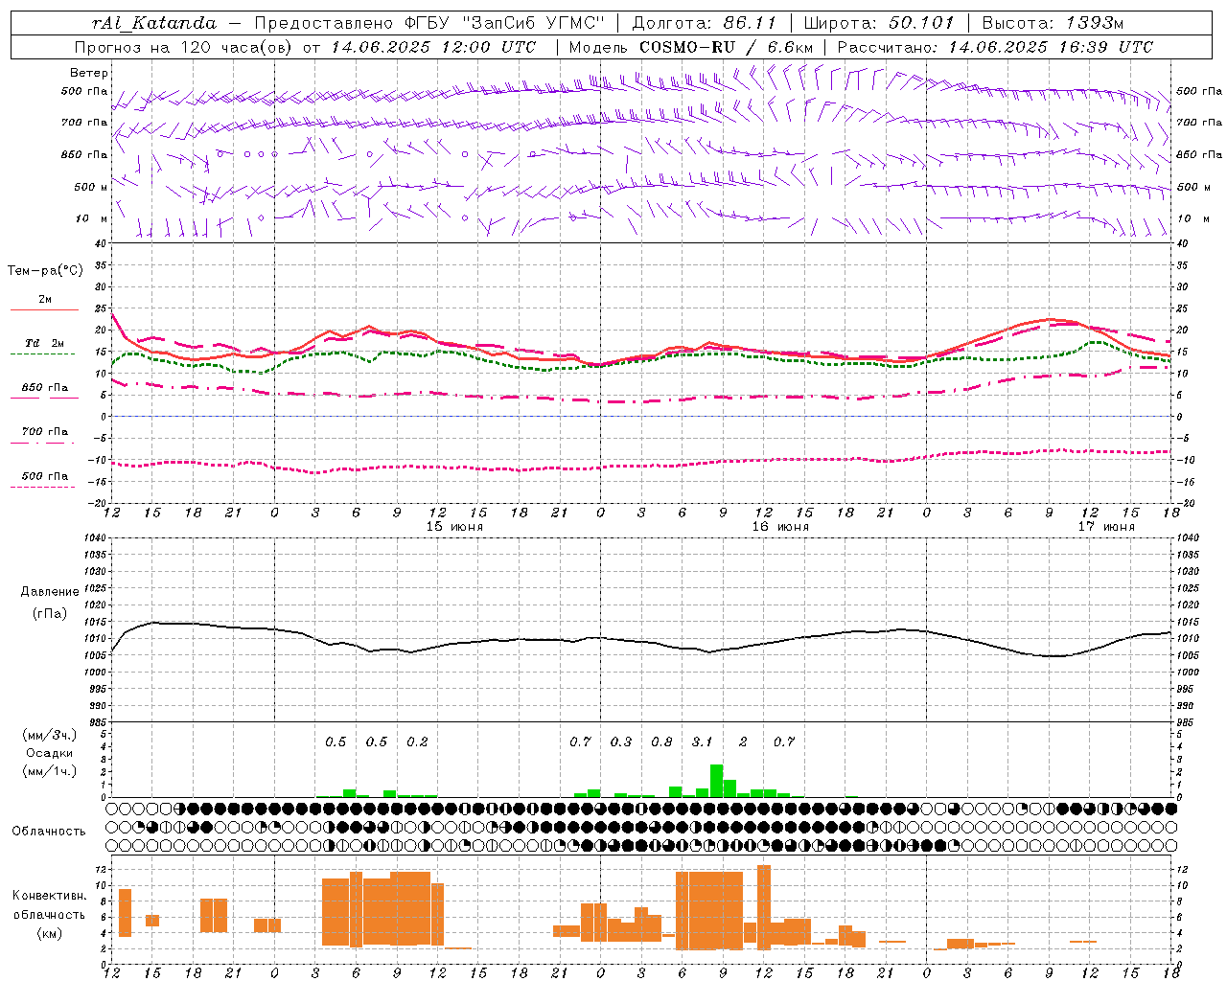Click the 0.3 three-hour precipitation value

click(x=621, y=741)
